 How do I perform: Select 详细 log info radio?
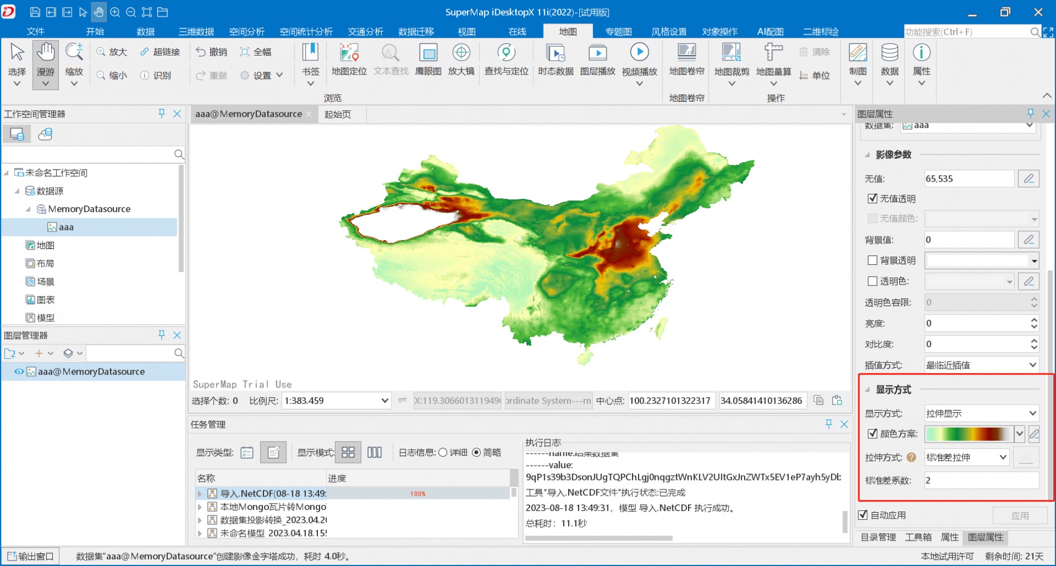[x=443, y=452]
